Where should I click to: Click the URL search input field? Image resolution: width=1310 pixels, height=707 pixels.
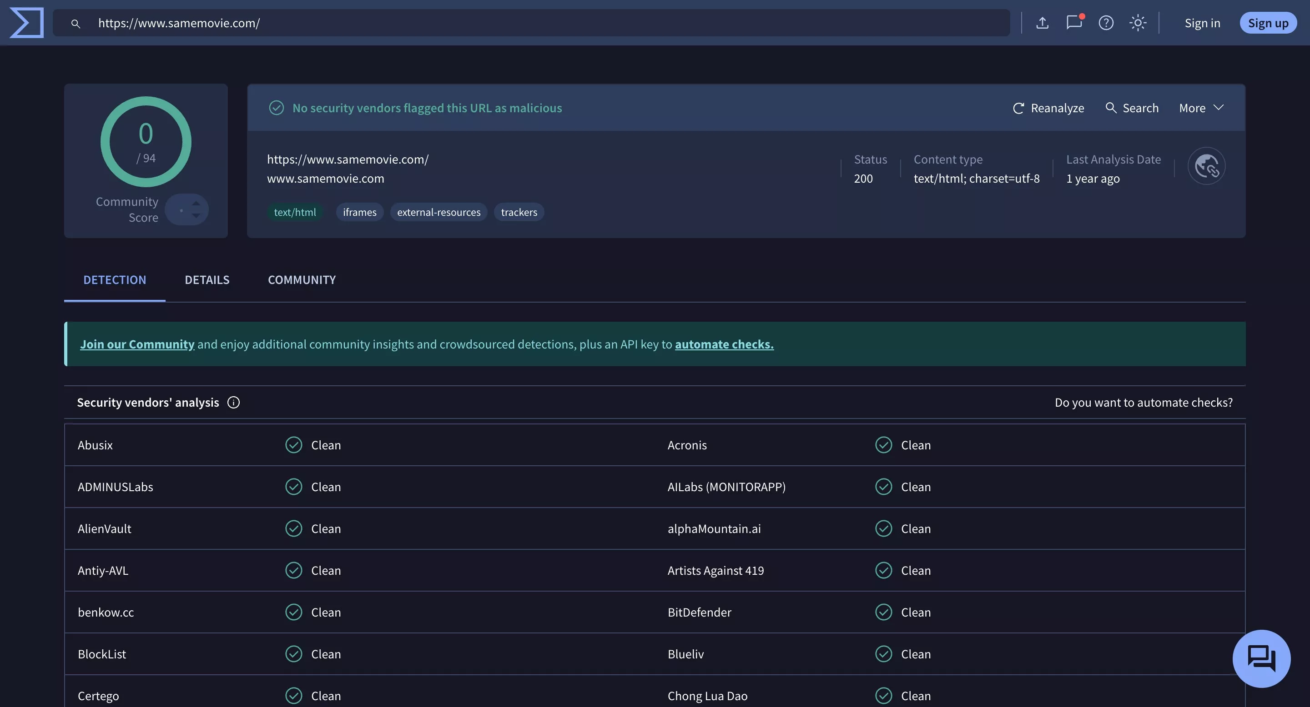coord(509,23)
